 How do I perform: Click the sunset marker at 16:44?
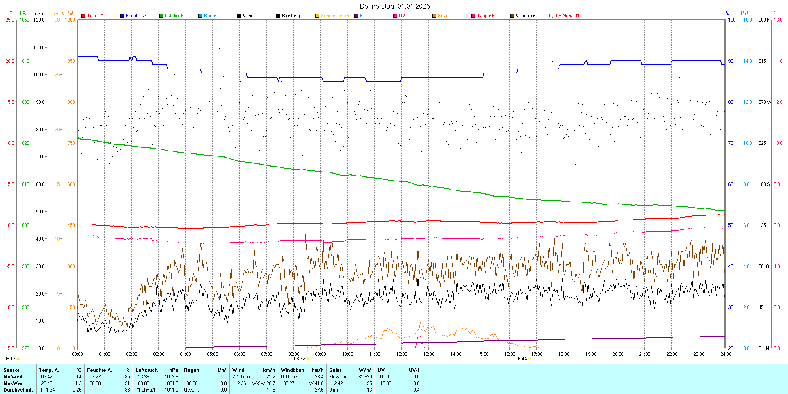coord(529,359)
